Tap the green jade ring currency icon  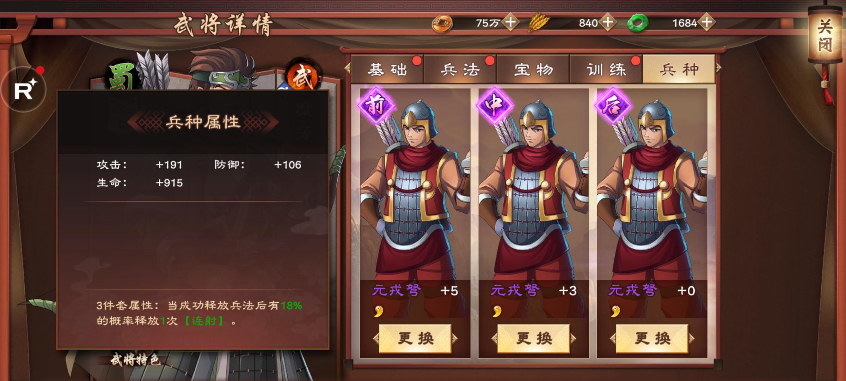tap(637, 23)
